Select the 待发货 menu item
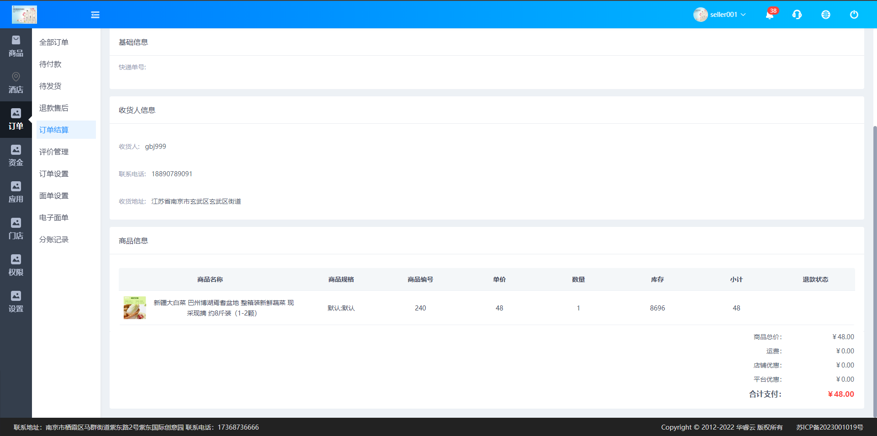Viewport: 877px width, 436px height. [50, 86]
